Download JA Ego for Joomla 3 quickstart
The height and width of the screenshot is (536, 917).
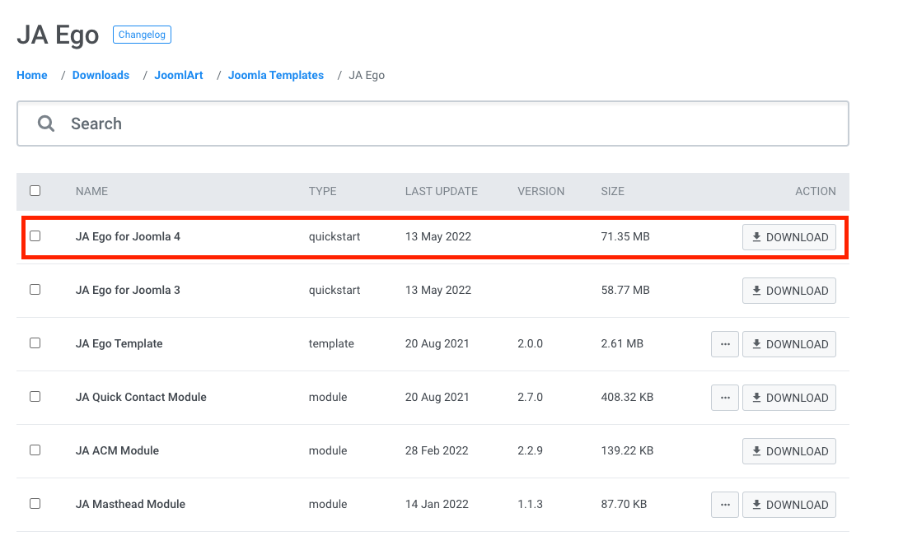(788, 291)
